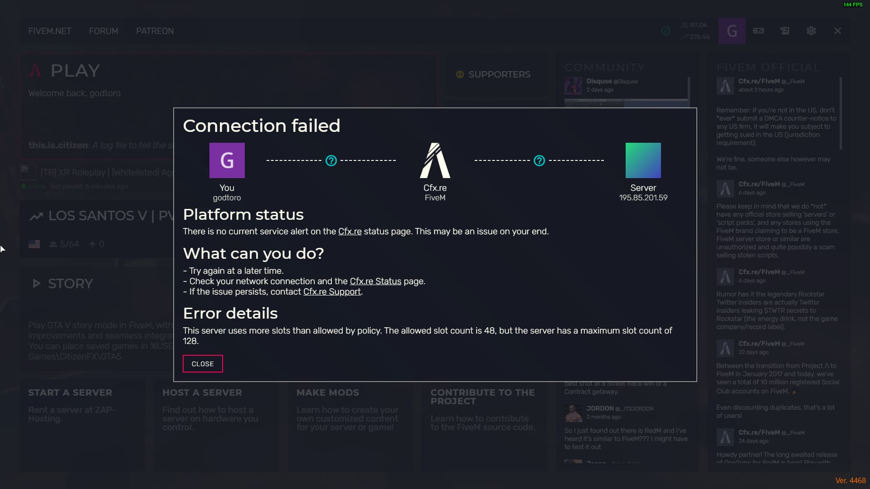Click the green server thumbnail icon
The width and height of the screenshot is (870, 489).
(643, 160)
